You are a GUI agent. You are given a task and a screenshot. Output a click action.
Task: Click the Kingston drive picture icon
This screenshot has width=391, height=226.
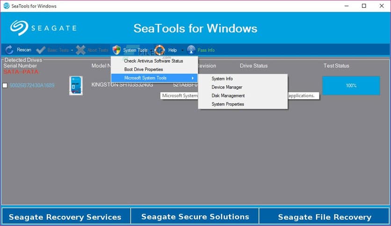click(76, 85)
